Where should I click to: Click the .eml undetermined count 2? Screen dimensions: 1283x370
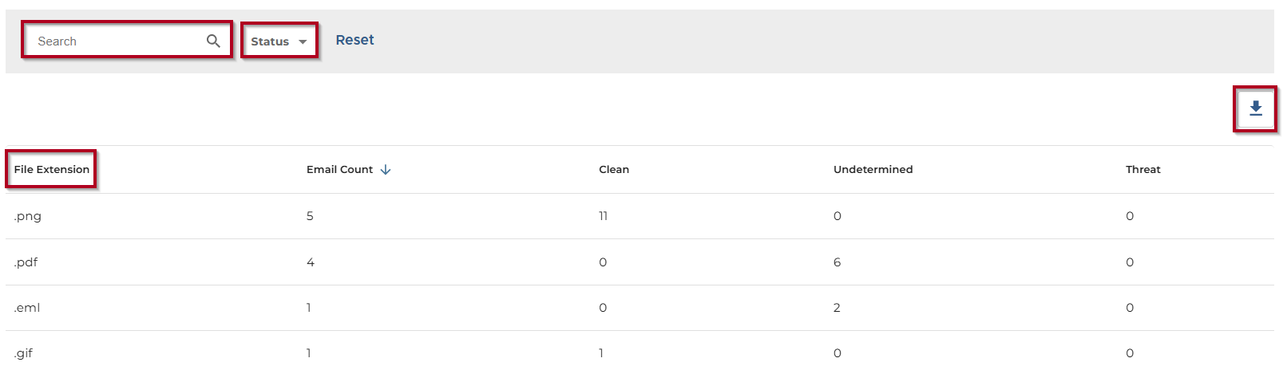click(837, 308)
